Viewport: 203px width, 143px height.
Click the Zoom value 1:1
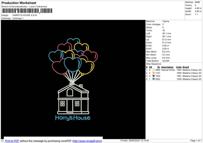[x=196, y=14]
